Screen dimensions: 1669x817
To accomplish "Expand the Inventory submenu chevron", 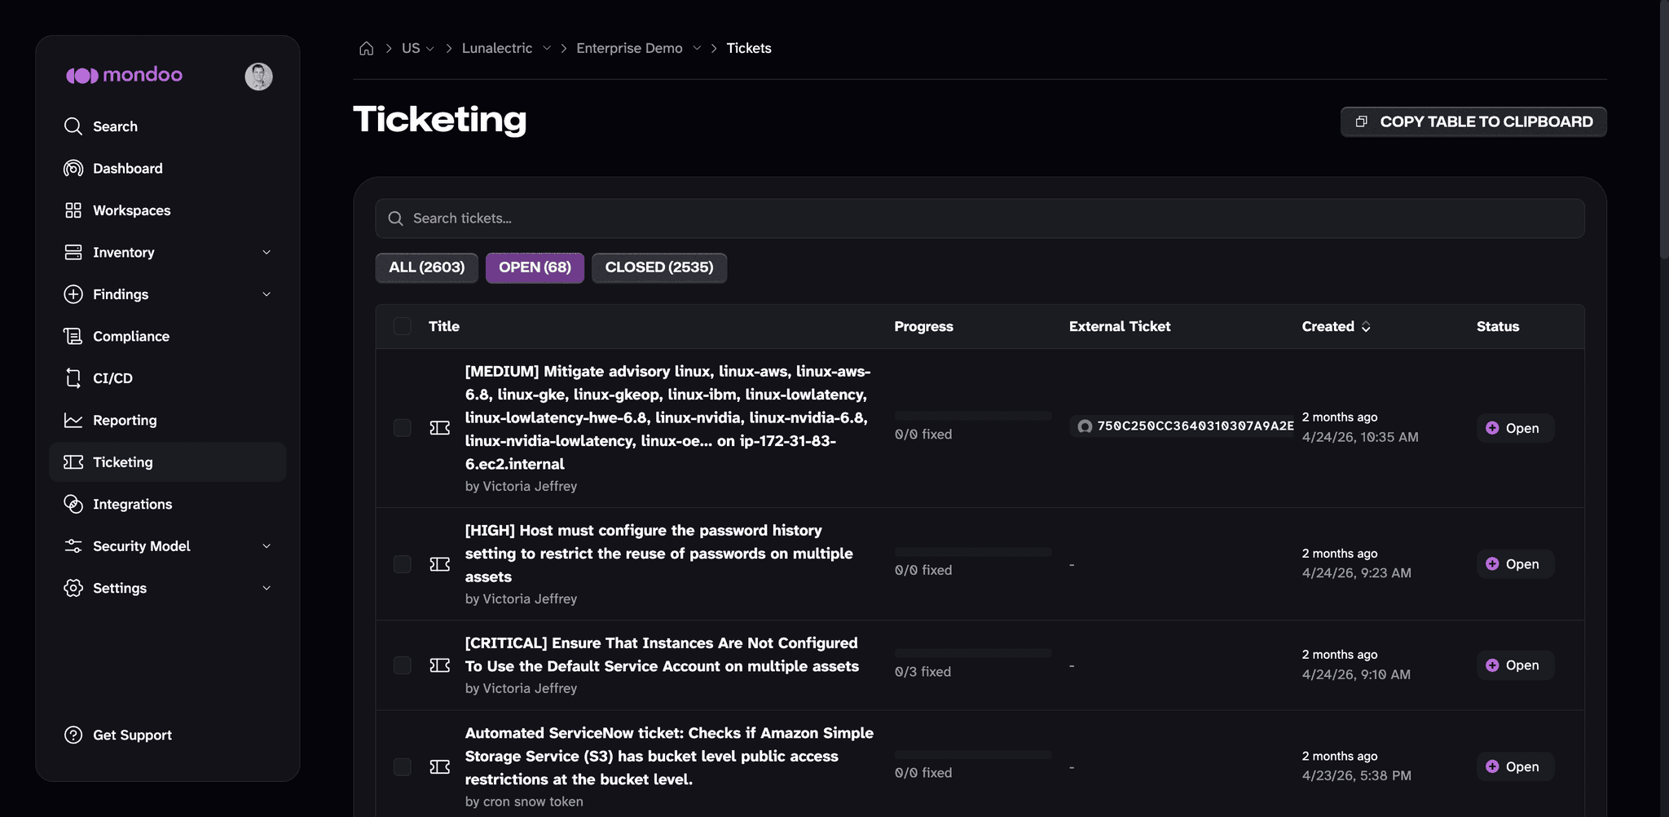I will pyautogui.click(x=266, y=253).
